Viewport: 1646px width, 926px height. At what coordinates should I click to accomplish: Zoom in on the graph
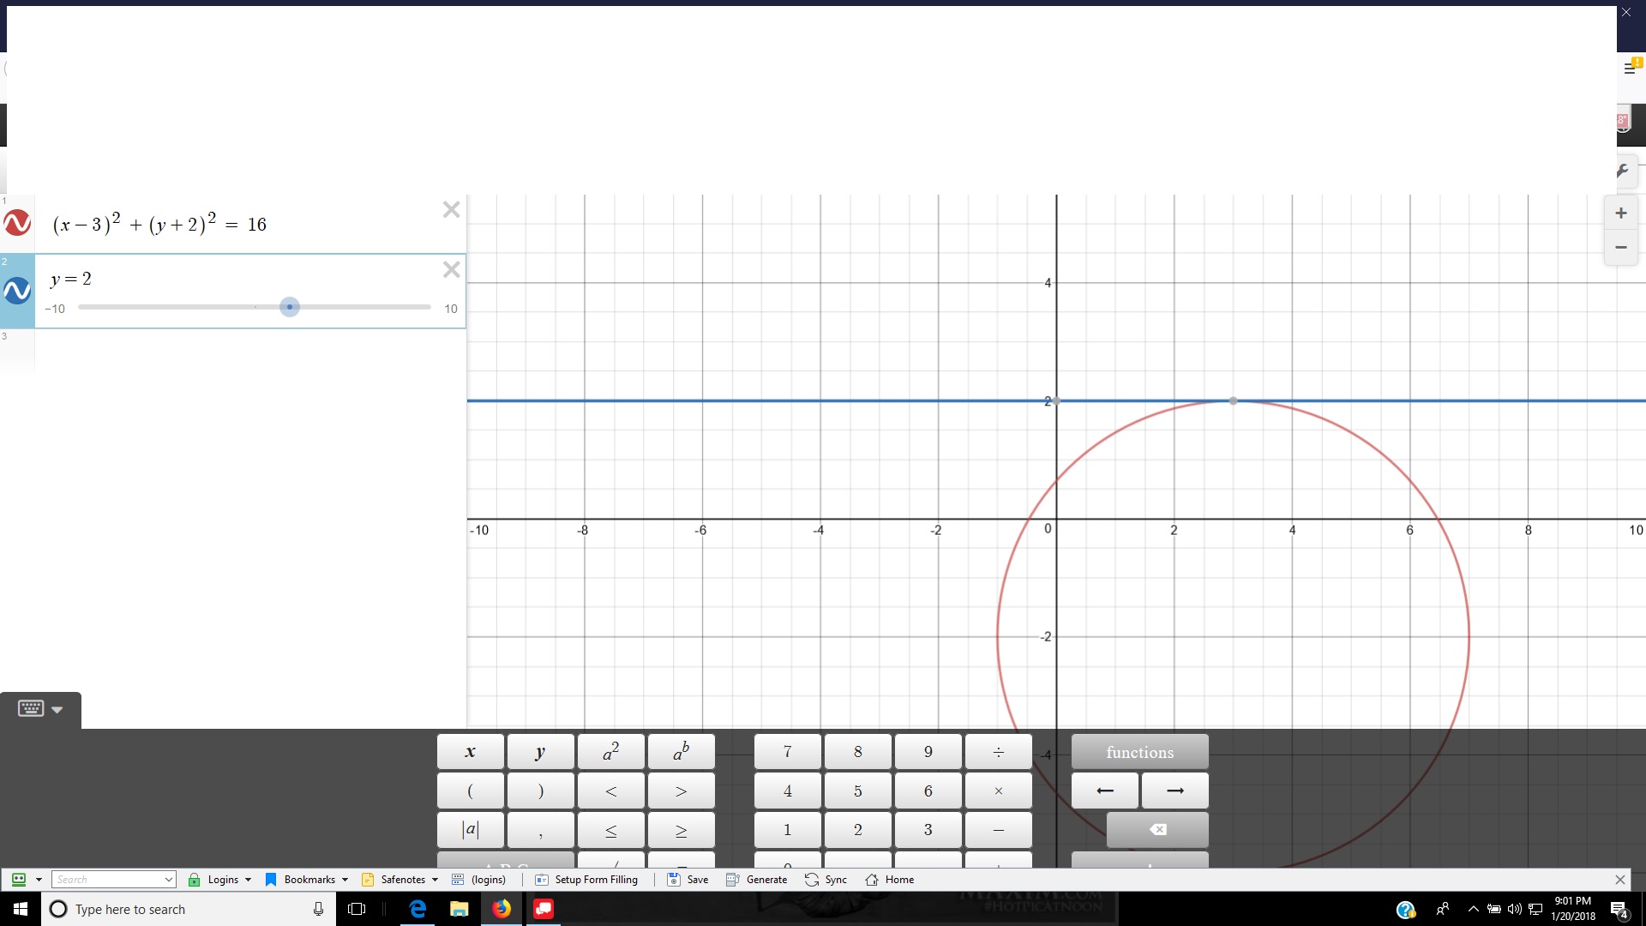pyautogui.click(x=1620, y=213)
